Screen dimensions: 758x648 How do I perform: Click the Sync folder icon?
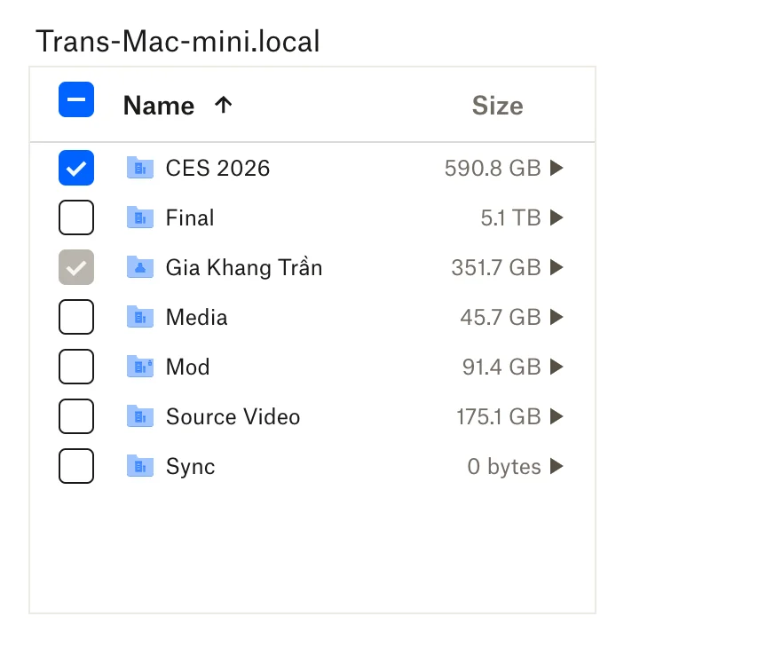click(x=140, y=466)
